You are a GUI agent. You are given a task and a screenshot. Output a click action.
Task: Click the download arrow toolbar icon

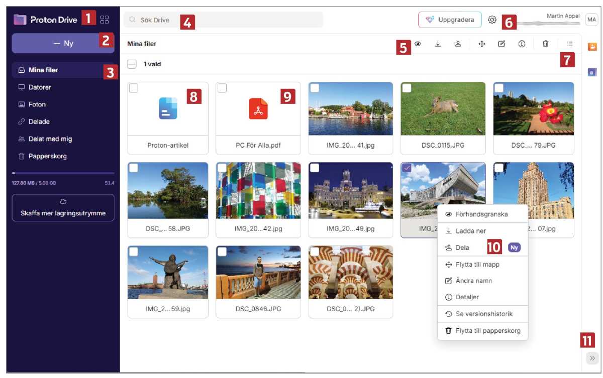(x=438, y=44)
